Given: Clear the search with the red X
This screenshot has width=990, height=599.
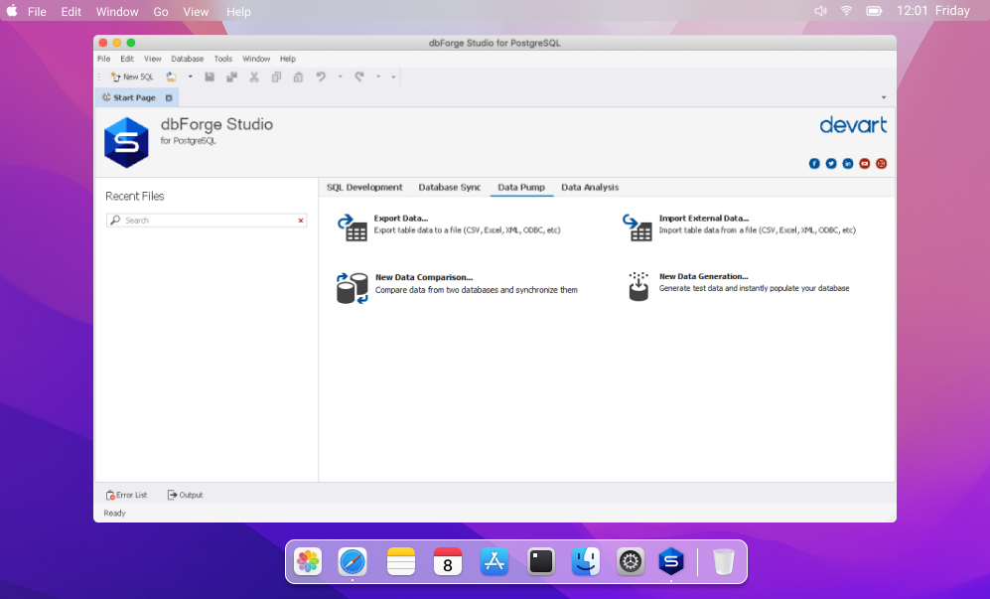Looking at the screenshot, I should [x=301, y=221].
